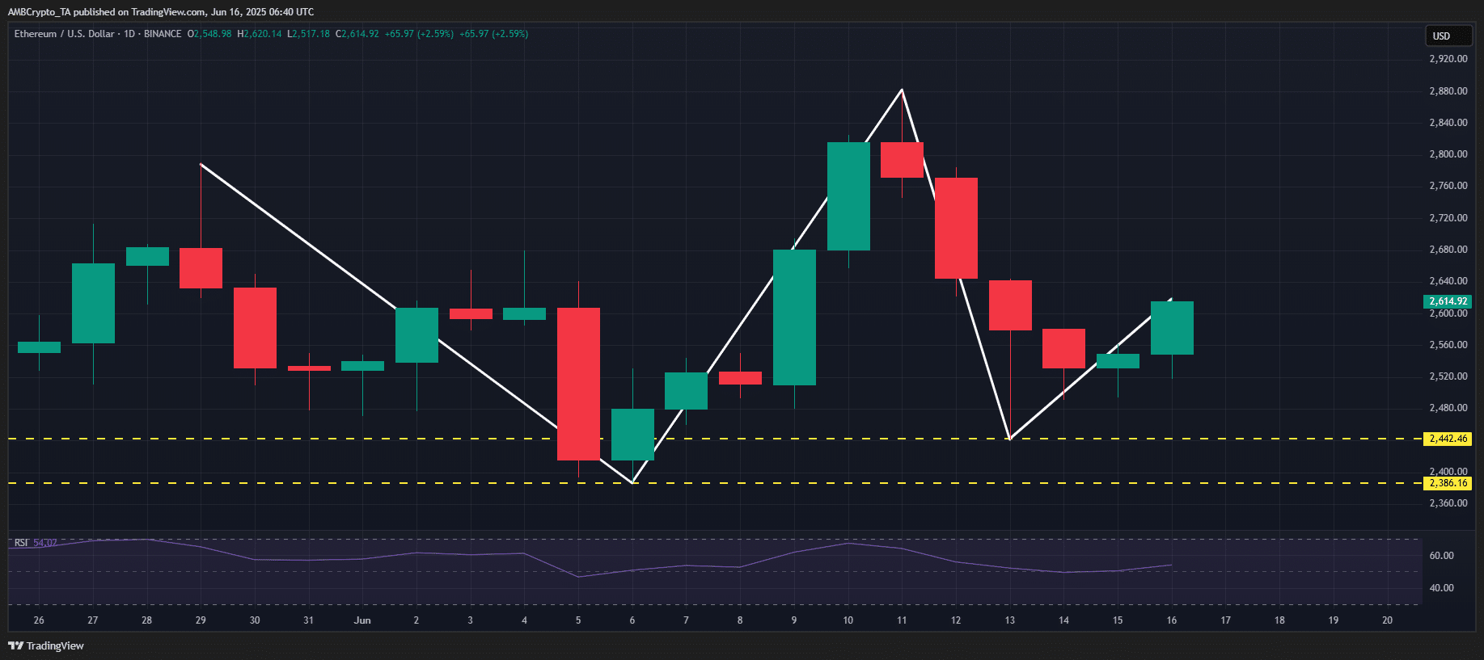Select the green candle on June 9
This screenshot has width=1484, height=660.
click(x=794, y=317)
